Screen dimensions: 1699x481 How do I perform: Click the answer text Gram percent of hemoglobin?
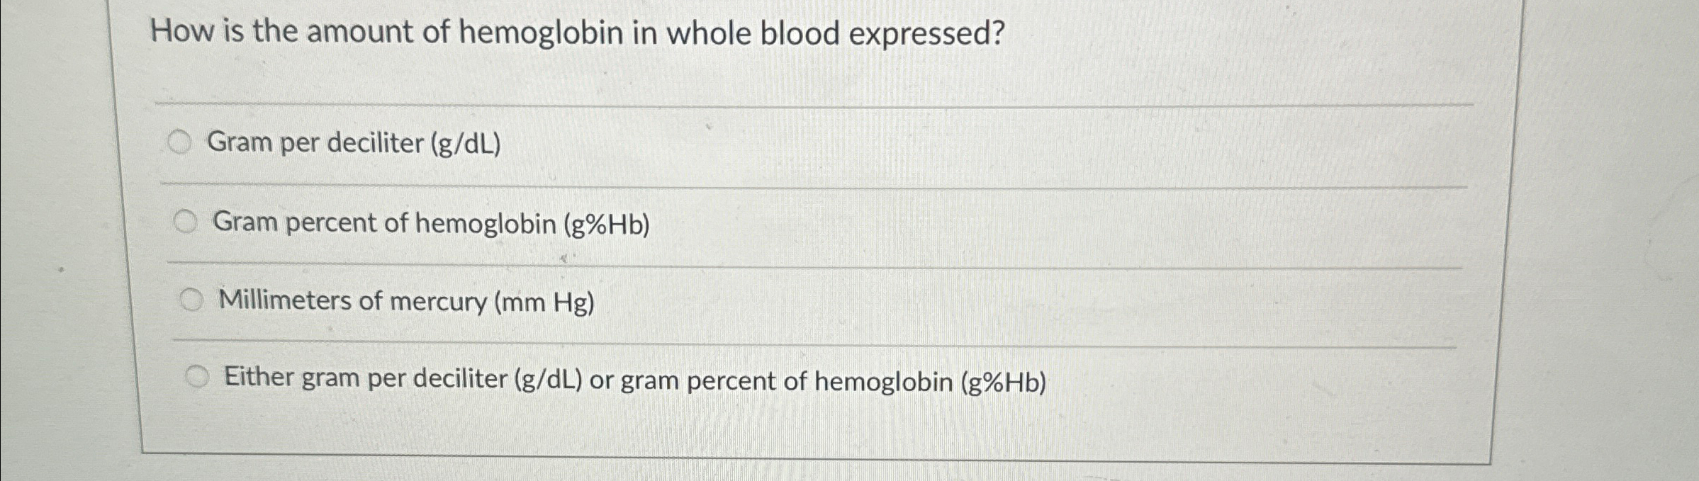click(x=431, y=223)
